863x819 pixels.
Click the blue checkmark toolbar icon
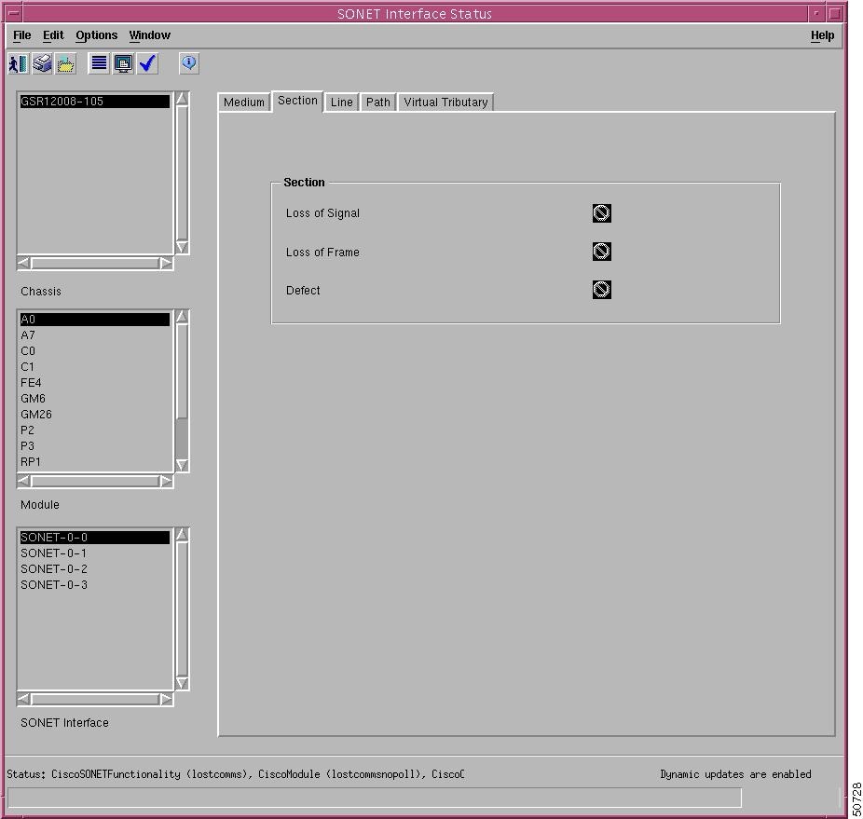point(147,64)
